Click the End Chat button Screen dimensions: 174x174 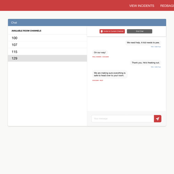(140, 31)
